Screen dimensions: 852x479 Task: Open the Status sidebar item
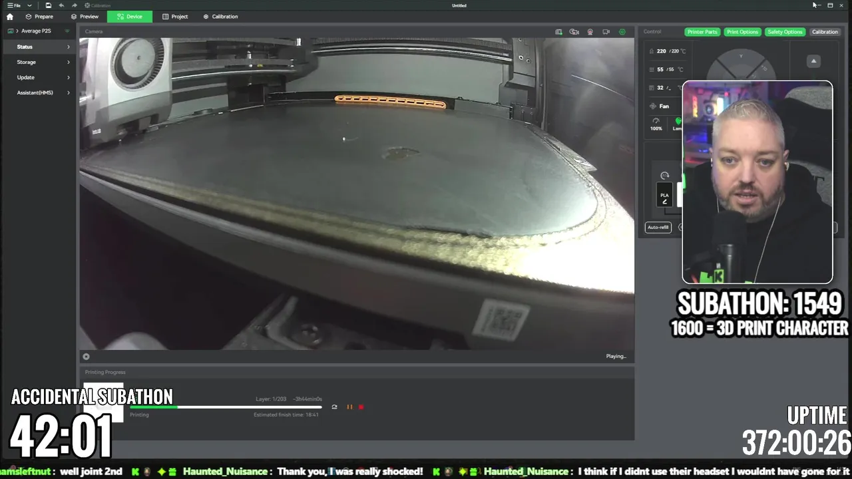[x=40, y=47]
